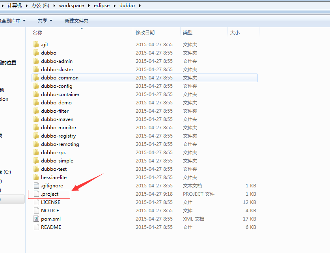This screenshot has height=253, width=330.
Task: Click 2015-04-27 9:18 date of .project
Action: click(154, 194)
